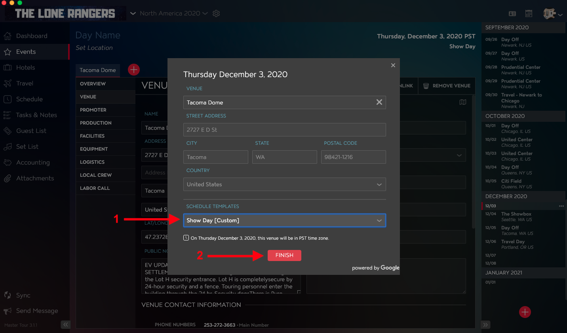
Task: Open the tour settings gear icon
Action: [x=216, y=13]
